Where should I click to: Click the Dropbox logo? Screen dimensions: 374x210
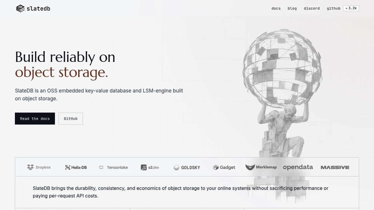click(39, 167)
